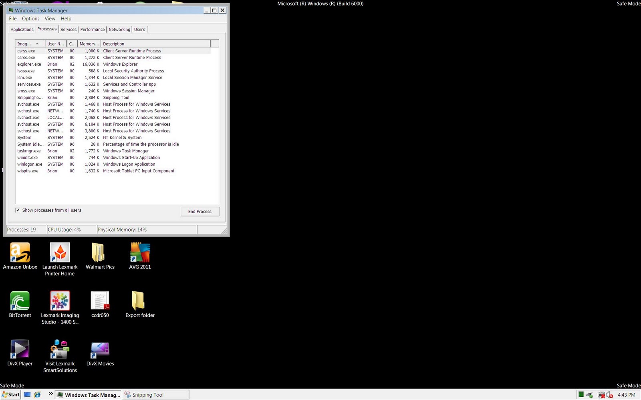The height and width of the screenshot is (400, 641).
Task: Click the Processes: 19 status text
Action: coord(21,230)
